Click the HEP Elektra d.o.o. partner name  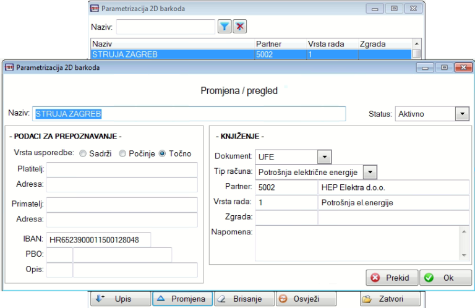(393, 187)
